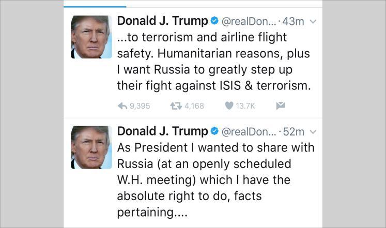Open the 43m tweet's chevron menu
This screenshot has height=228, width=386.
pyautogui.click(x=312, y=22)
